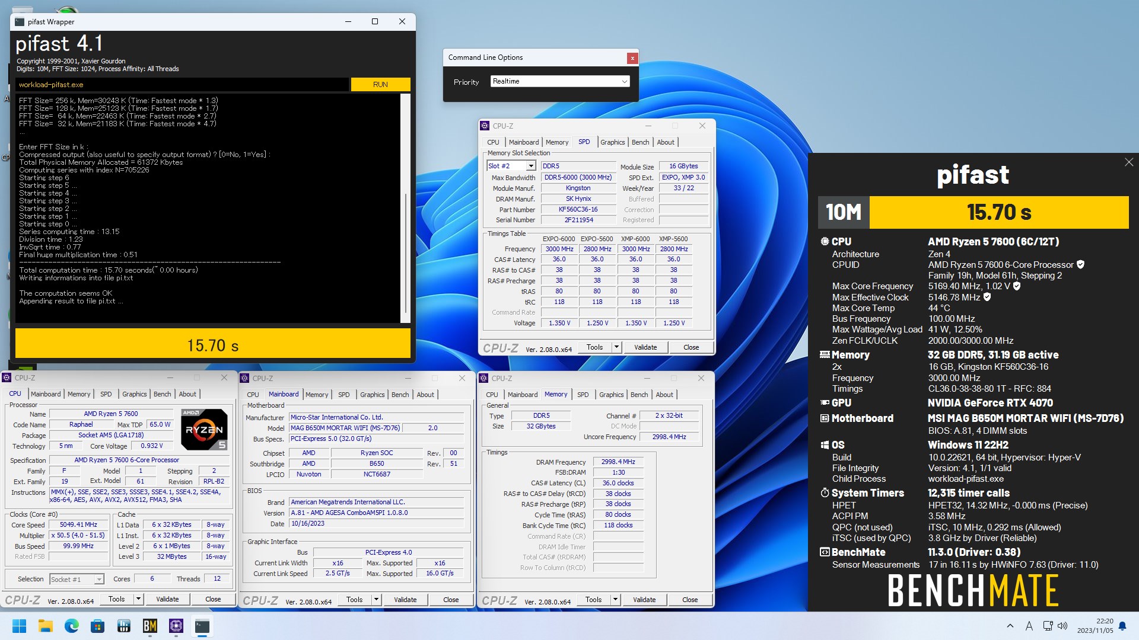Viewport: 1139px width, 640px height.
Task: Click the System Timers stopwatch icon
Action: tap(825, 493)
